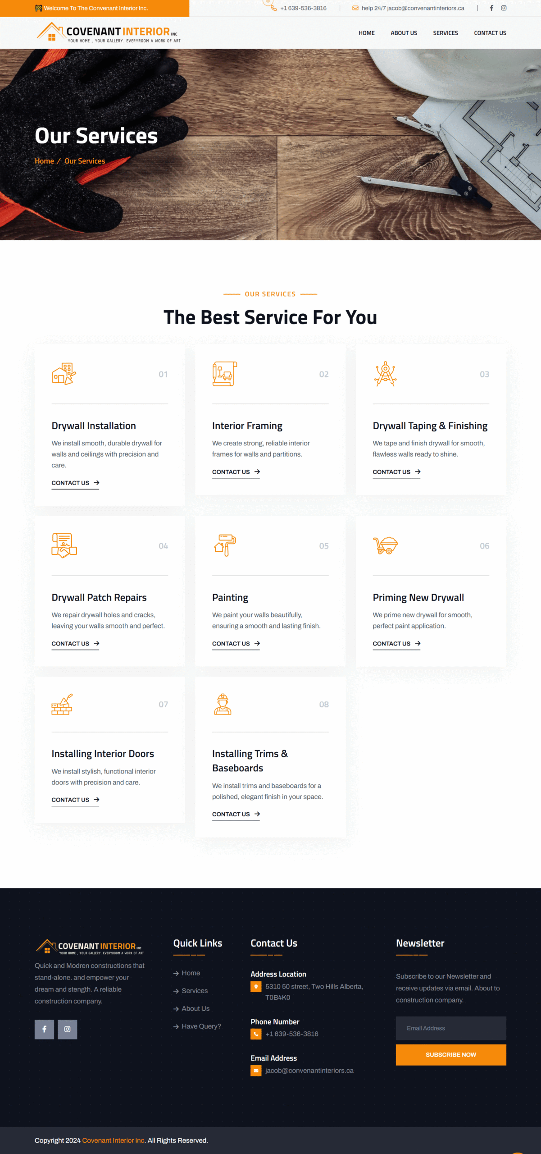Focus the newsletter Email Address field
The height and width of the screenshot is (1154, 541).
(451, 1028)
